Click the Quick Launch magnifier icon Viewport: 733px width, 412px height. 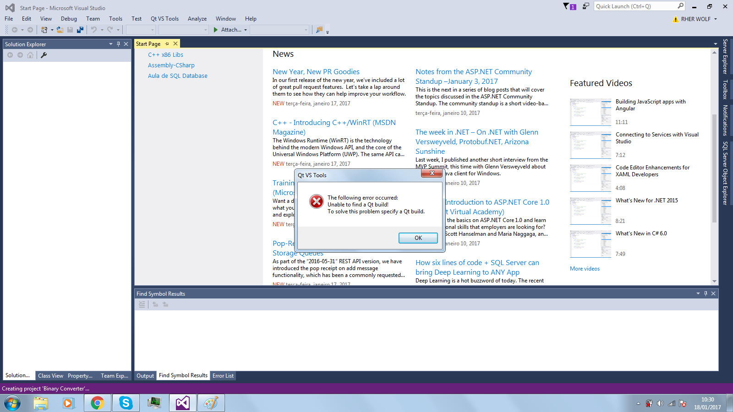tap(680, 6)
